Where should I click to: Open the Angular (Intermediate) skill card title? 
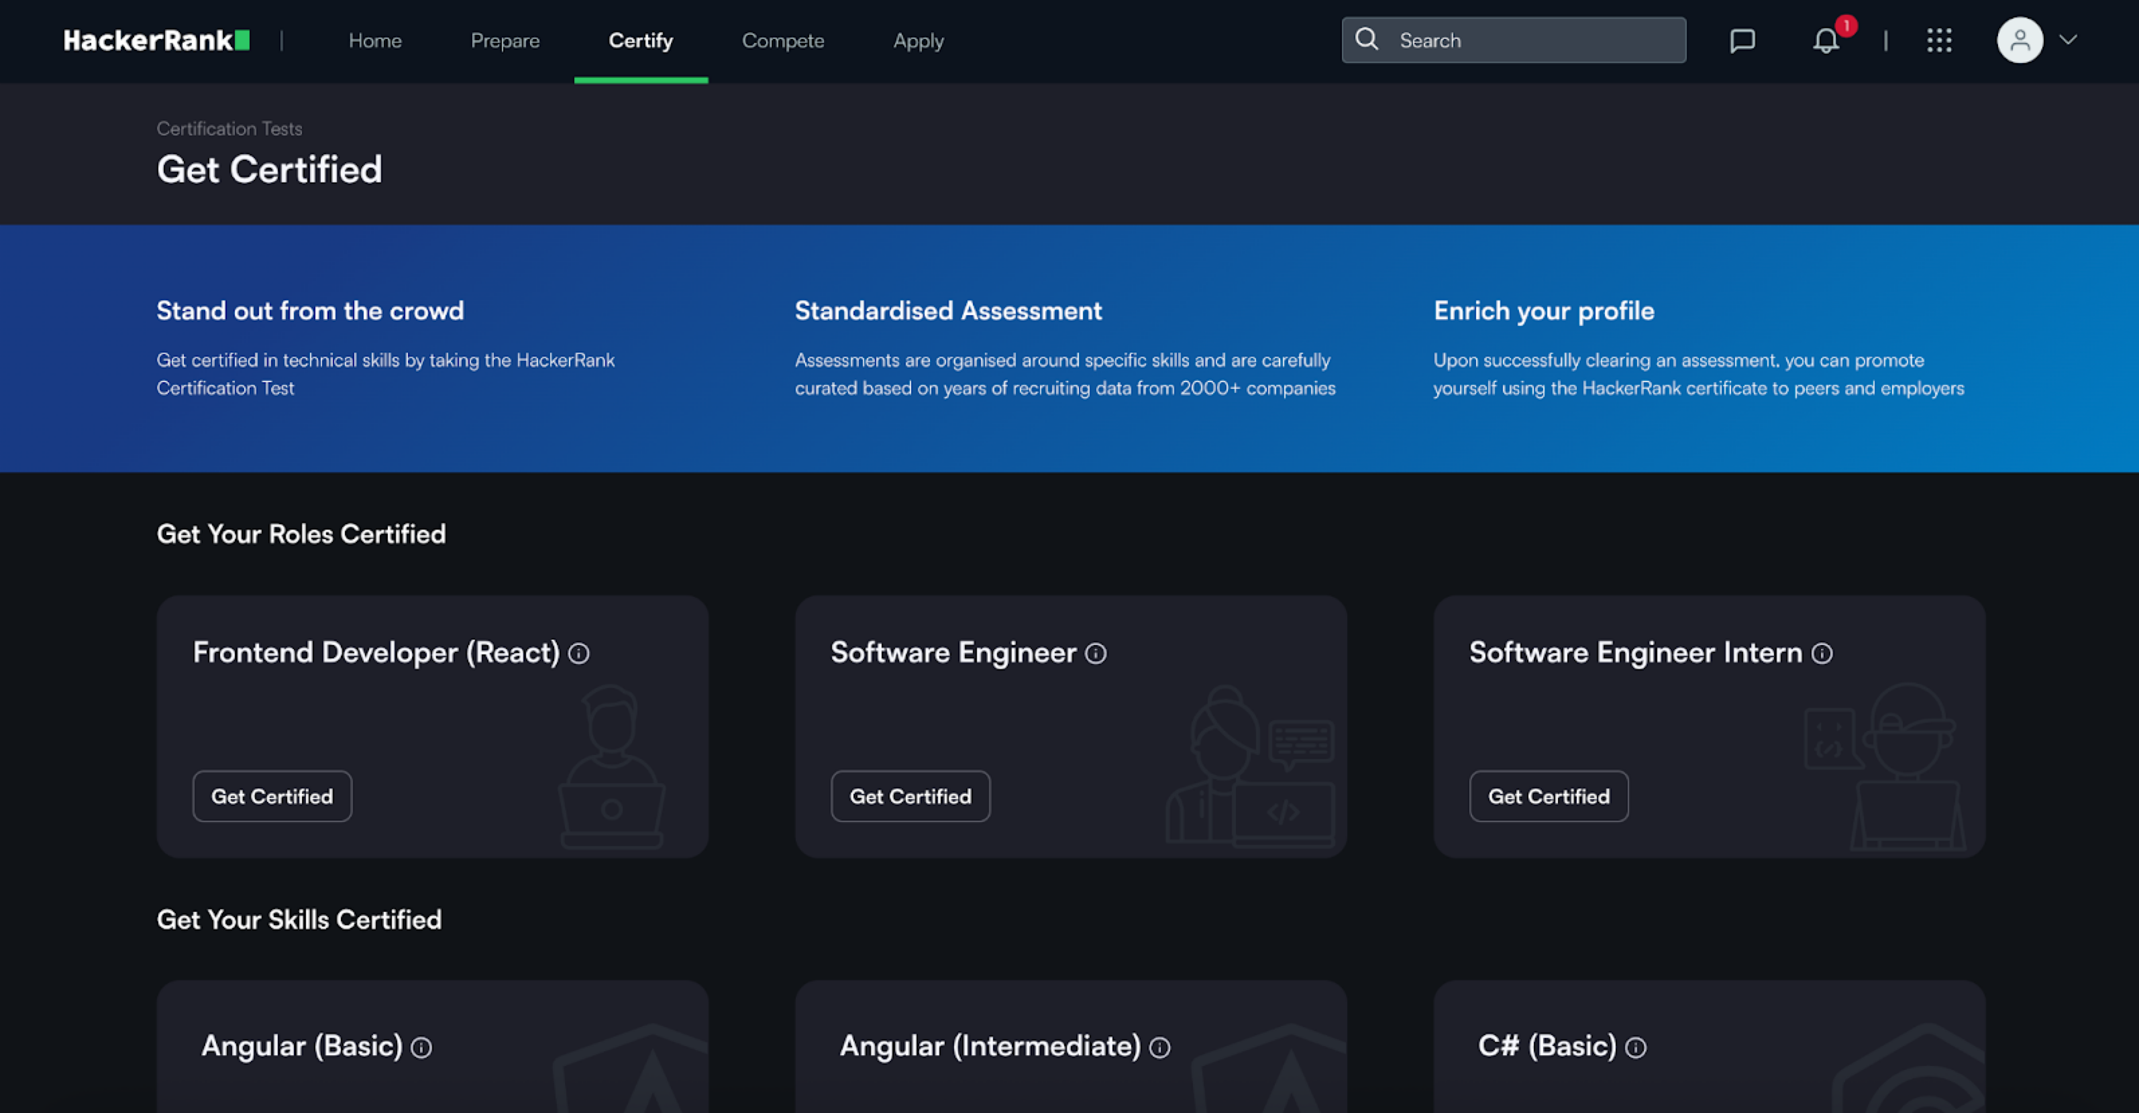[x=990, y=1046]
